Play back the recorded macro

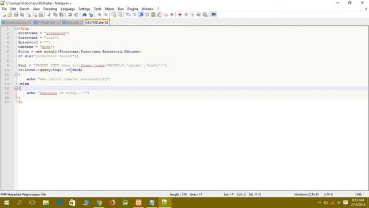point(193,14)
